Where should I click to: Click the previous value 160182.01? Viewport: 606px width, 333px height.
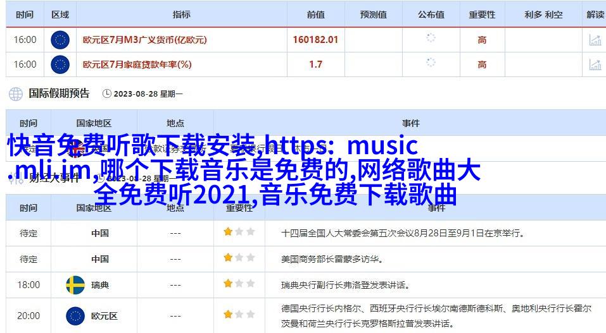pos(315,40)
